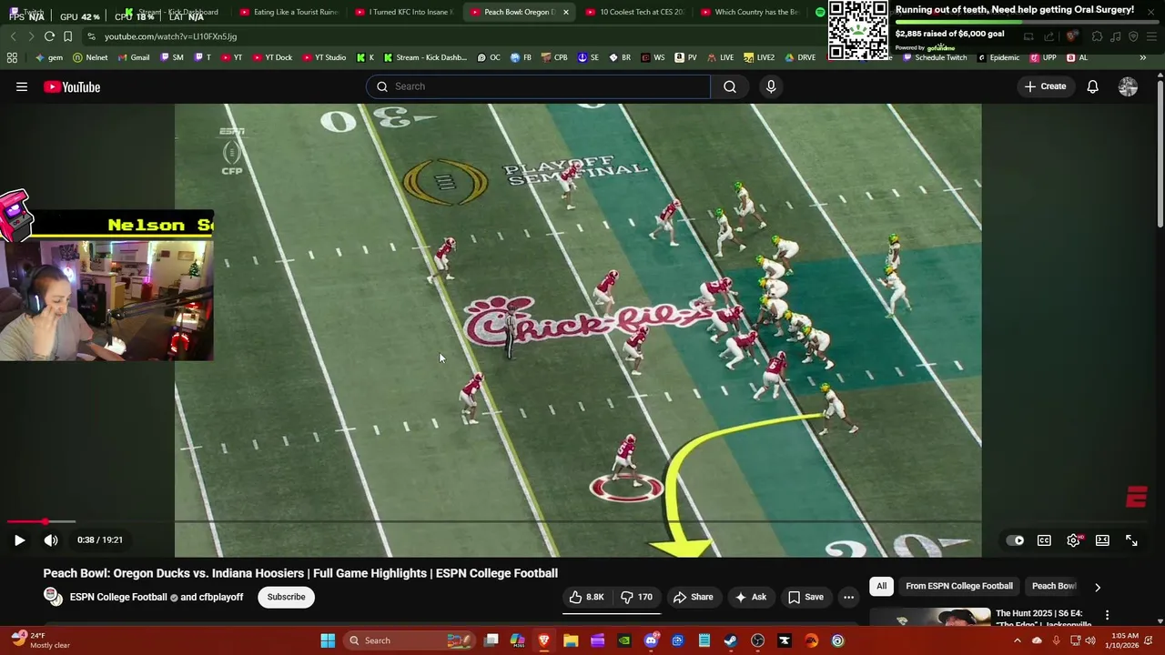Image resolution: width=1165 pixels, height=655 pixels.
Task: Start voice search with microphone icon
Action: point(771,86)
